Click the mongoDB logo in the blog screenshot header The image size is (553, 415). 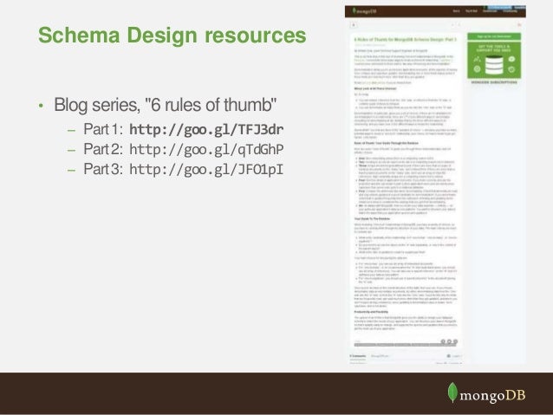(364, 11)
